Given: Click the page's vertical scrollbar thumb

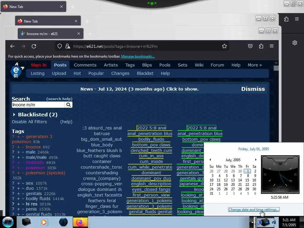Looking at the screenshot, I should (276, 68).
